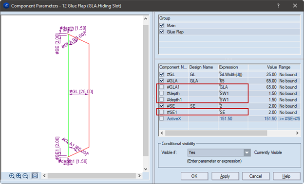Open the Visible if dropdown arrow

coord(247,152)
